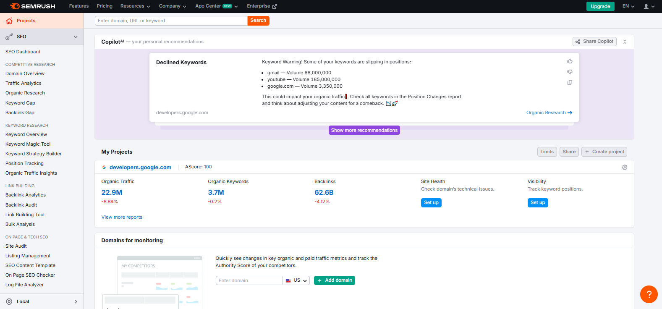This screenshot has width=662, height=309.
Task: Click Set up under Site Health
Action: [x=431, y=203]
